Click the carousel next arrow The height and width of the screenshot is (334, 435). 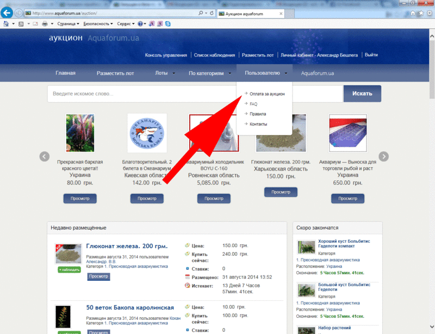click(383, 156)
